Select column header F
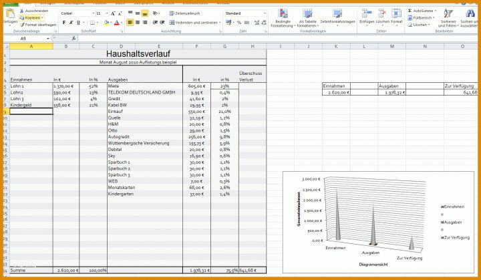The width and height of the screenshot is (481, 280). coord(196,46)
